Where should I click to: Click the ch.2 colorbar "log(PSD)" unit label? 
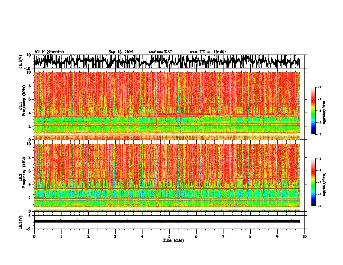pos(324,184)
